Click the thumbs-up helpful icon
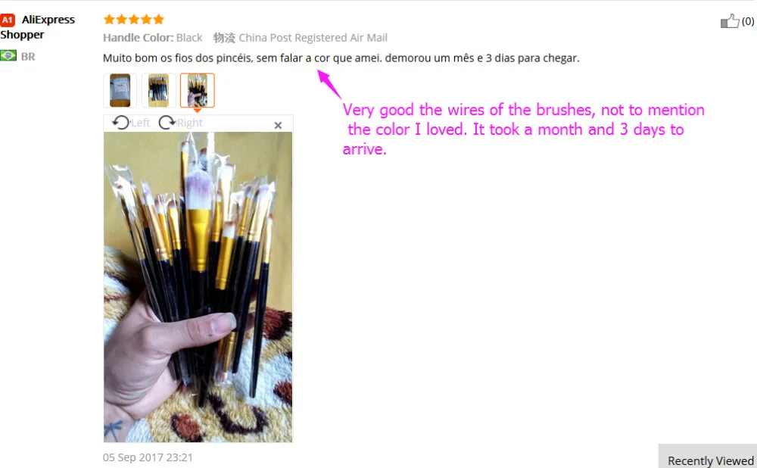 730,20
